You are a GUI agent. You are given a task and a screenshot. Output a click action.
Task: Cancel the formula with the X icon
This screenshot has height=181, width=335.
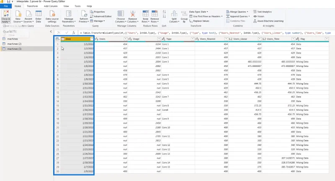click(x=59, y=33)
